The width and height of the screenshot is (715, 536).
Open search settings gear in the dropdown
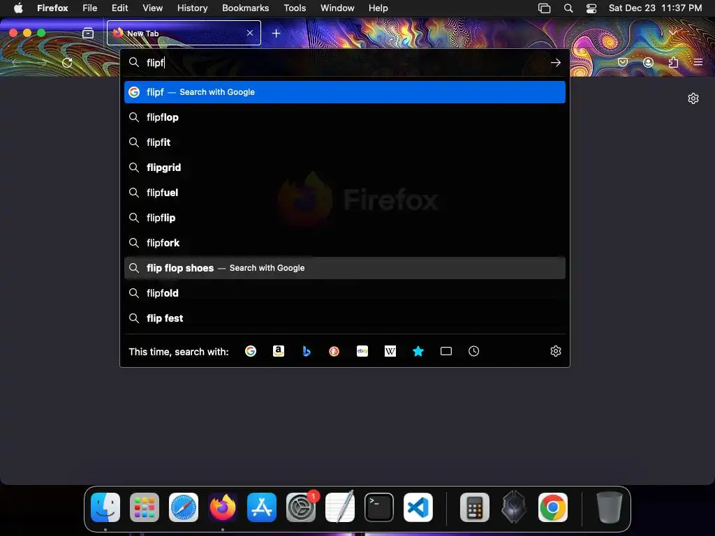click(555, 351)
